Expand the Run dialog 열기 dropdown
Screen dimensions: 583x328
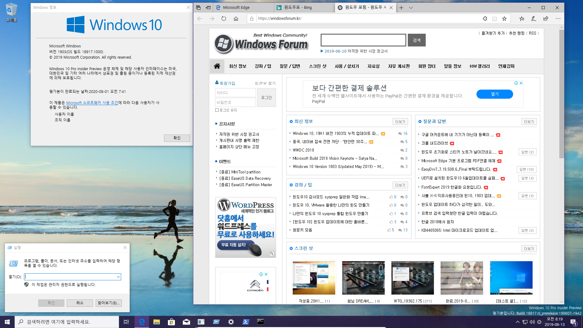(x=118, y=277)
